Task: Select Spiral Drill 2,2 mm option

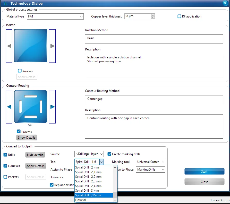Action: pyautogui.click(x=94, y=177)
